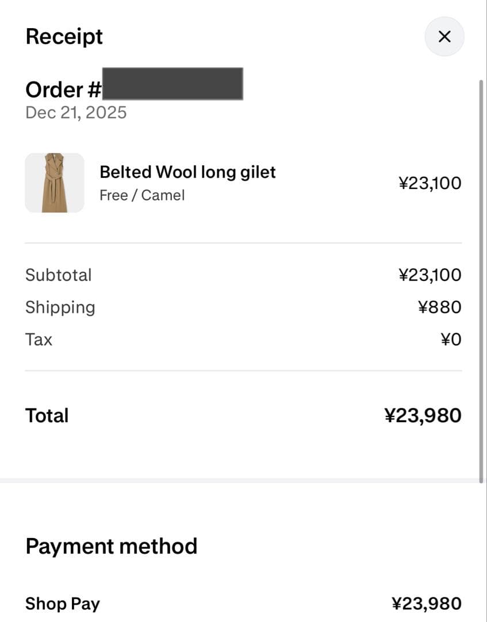Select the Shop Pay payment entry
The height and width of the screenshot is (622, 487).
tap(63, 604)
